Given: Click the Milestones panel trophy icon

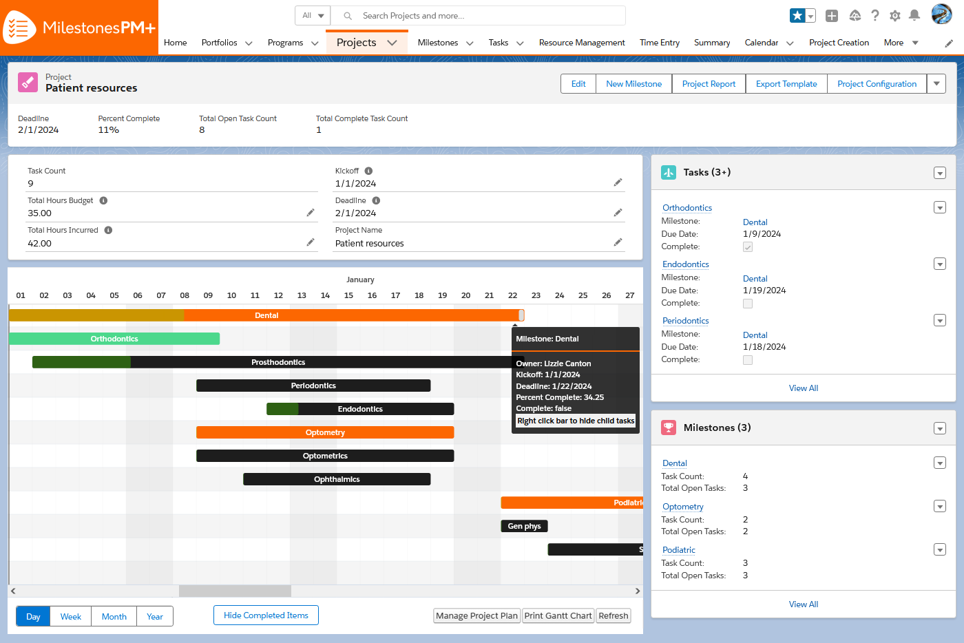Looking at the screenshot, I should (668, 428).
